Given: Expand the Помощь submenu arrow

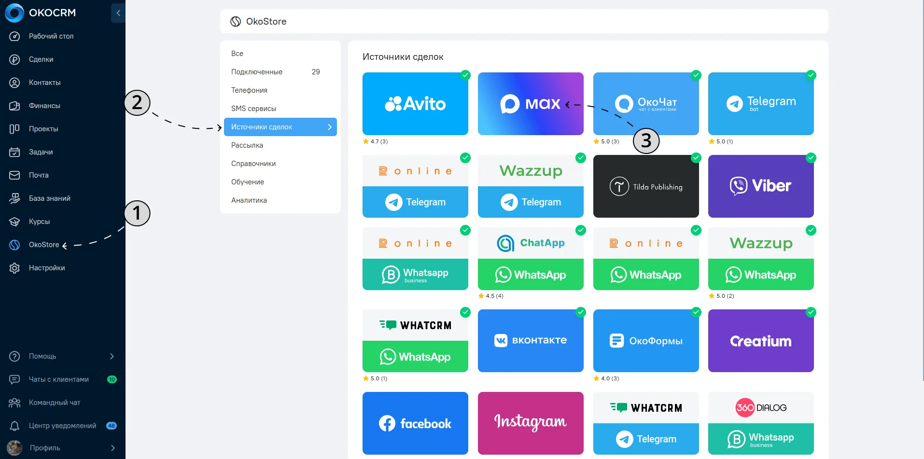Looking at the screenshot, I should coord(112,356).
